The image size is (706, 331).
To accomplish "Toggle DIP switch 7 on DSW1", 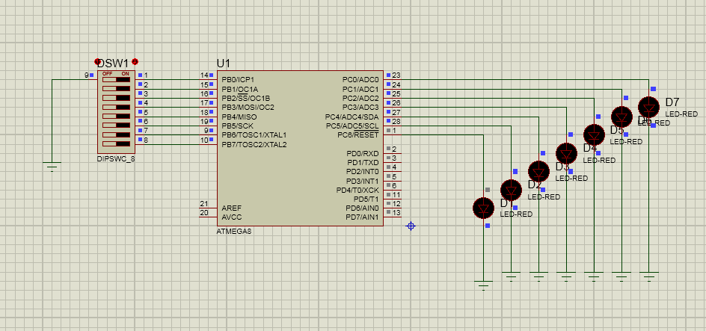I will (x=116, y=134).
